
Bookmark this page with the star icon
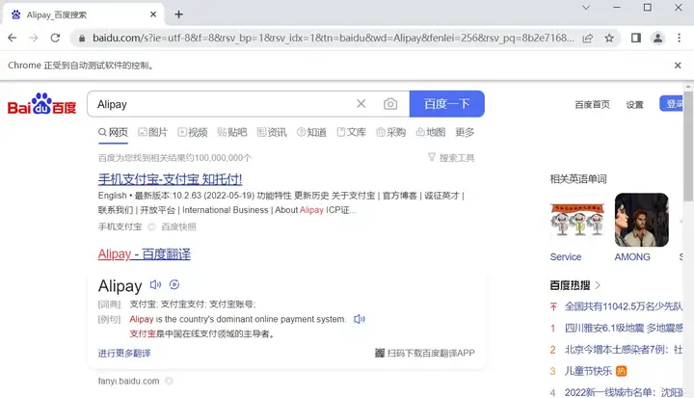click(x=609, y=39)
